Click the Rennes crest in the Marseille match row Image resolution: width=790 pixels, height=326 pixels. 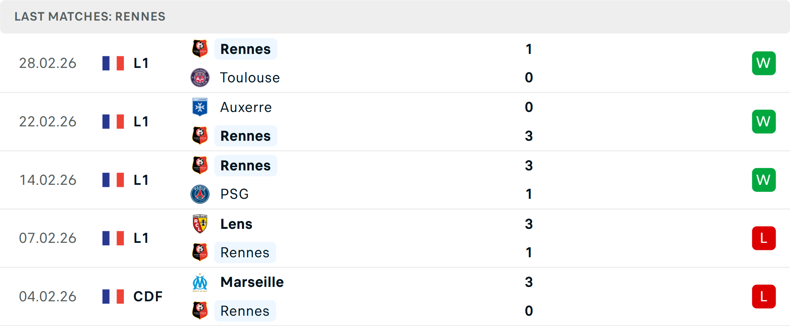pos(200,311)
